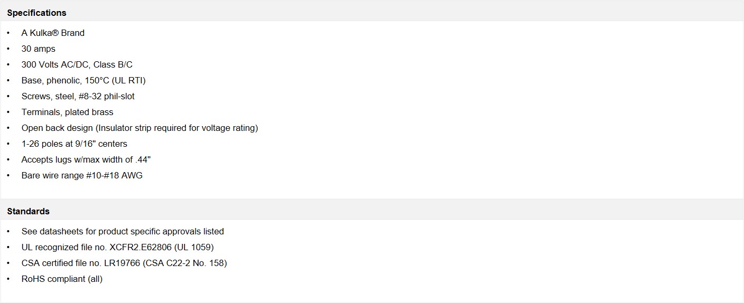Click 'Accepts lugs w/max width of .44"' line
Screen dimensions: 744x303
82,159
